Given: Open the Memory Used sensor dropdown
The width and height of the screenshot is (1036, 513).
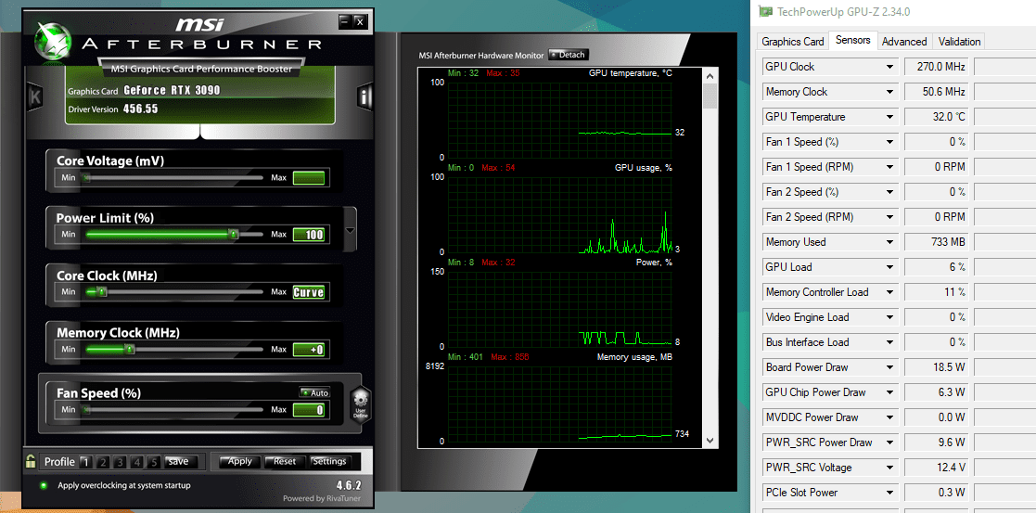Looking at the screenshot, I should tap(890, 242).
